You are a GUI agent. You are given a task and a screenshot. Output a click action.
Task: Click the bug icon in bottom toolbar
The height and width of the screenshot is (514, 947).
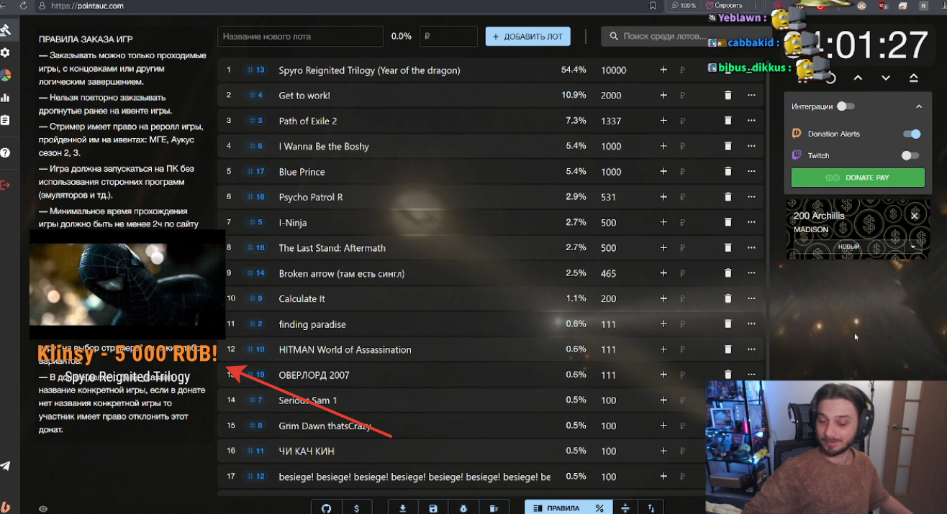(x=463, y=508)
